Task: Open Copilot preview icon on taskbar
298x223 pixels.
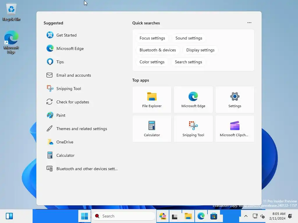Action: click(163, 216)
